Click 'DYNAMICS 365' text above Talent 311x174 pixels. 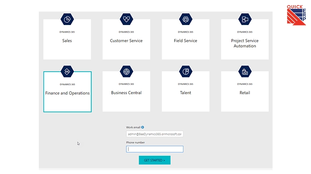coord(186,84)
